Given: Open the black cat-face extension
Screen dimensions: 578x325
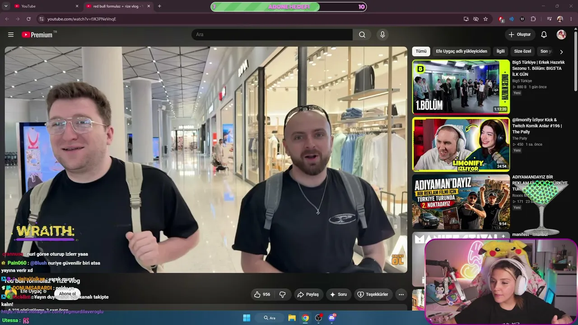Looking at the screenshot, I should click(522, 19).
